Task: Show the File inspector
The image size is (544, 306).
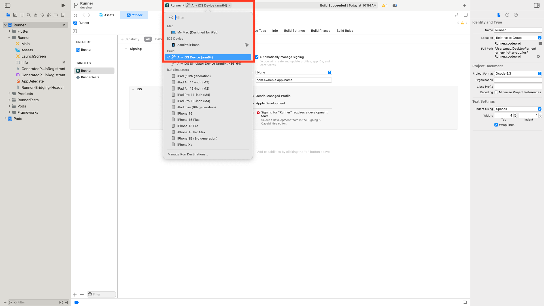Action: click(499, 15)
